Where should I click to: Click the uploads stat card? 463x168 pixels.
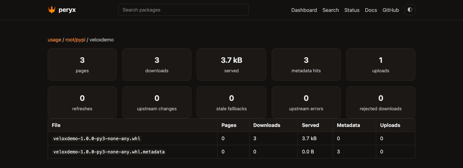tap(381, 64)
